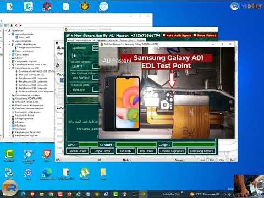Enable Auto Auth Bypass checkbox

pos(164,35)
